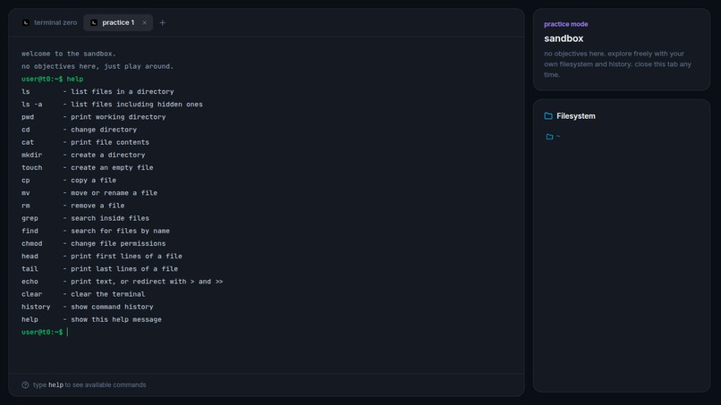Click the 'user@t0:~$ help' command line
This screenshot has height=405, width=721.
click(x=53, y=79)
